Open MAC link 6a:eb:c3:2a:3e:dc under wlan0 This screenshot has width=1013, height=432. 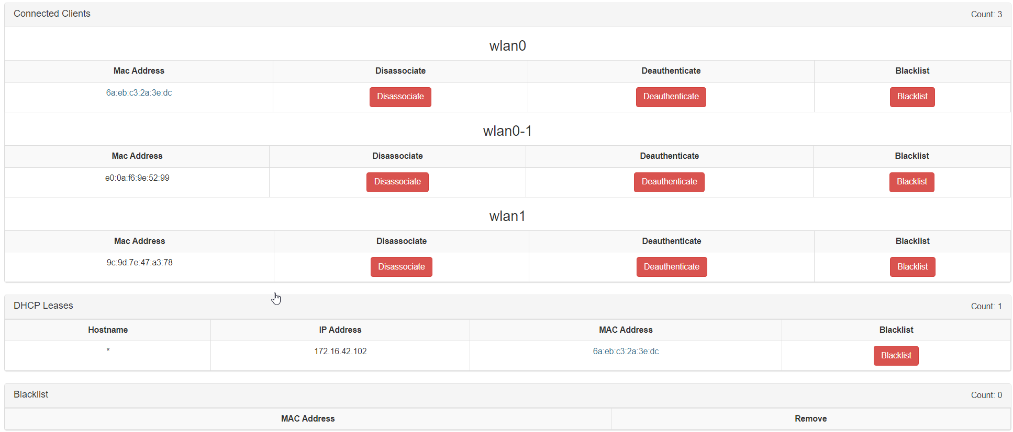[139, 92]
